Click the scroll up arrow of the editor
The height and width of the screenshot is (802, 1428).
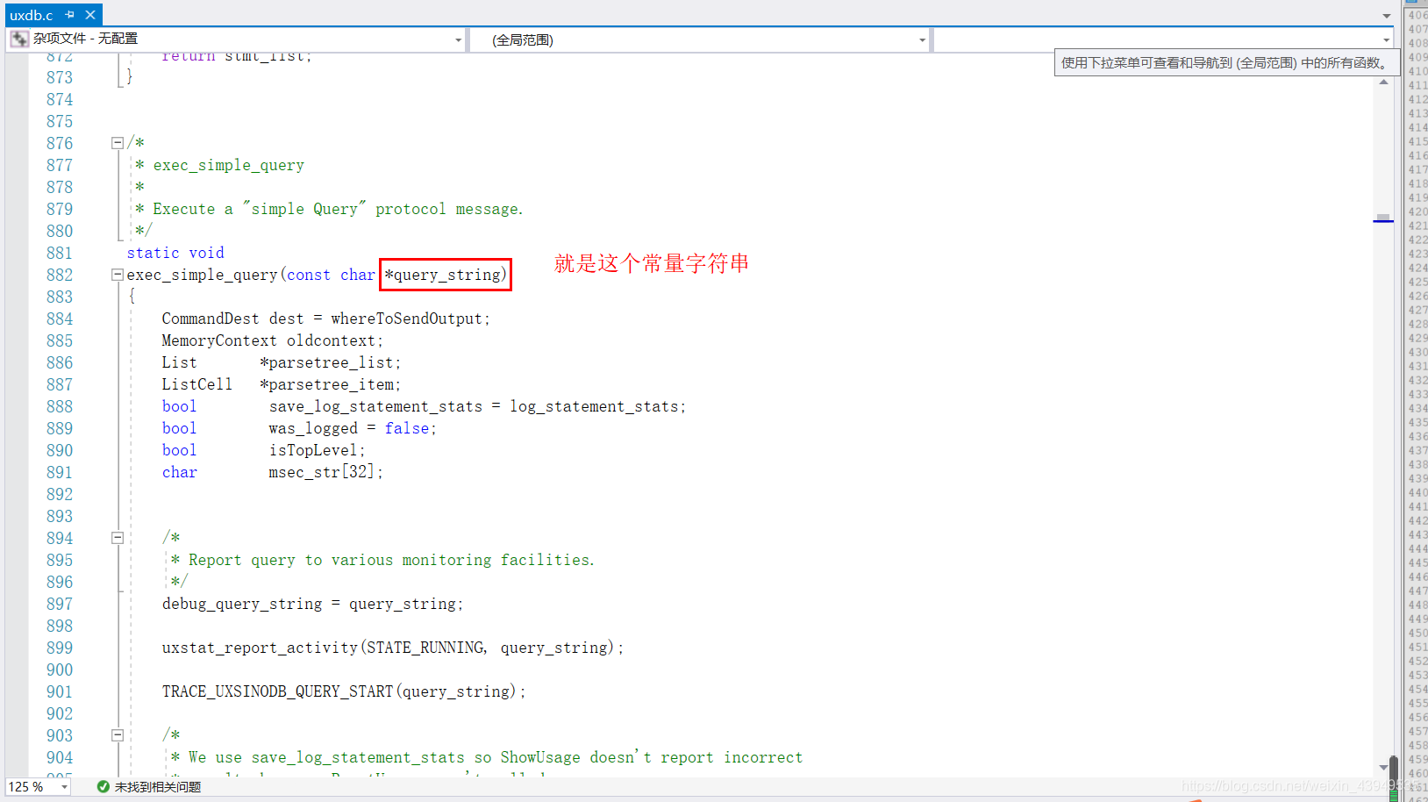[x=1384, y=82]
